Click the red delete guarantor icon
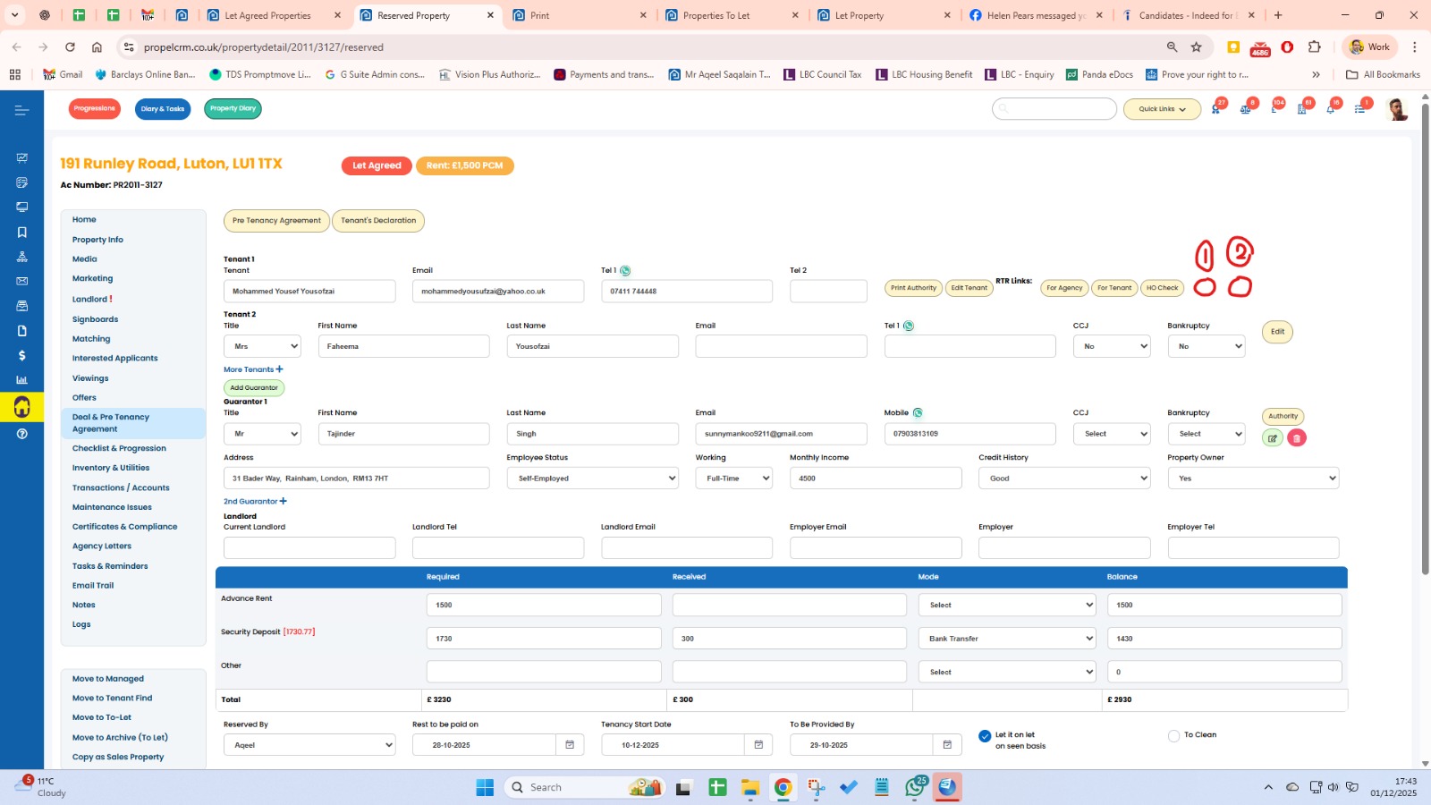The image size is (1431, 805). (1296, 438)
